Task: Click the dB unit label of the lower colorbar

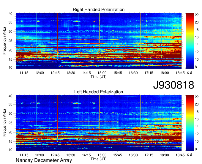Action: click(190, 154)
